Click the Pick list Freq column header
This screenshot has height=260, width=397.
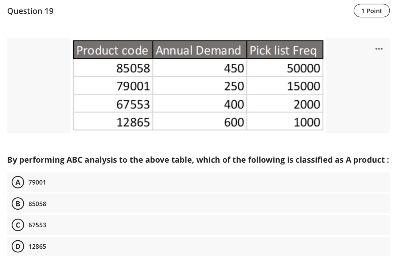[285, 50]
